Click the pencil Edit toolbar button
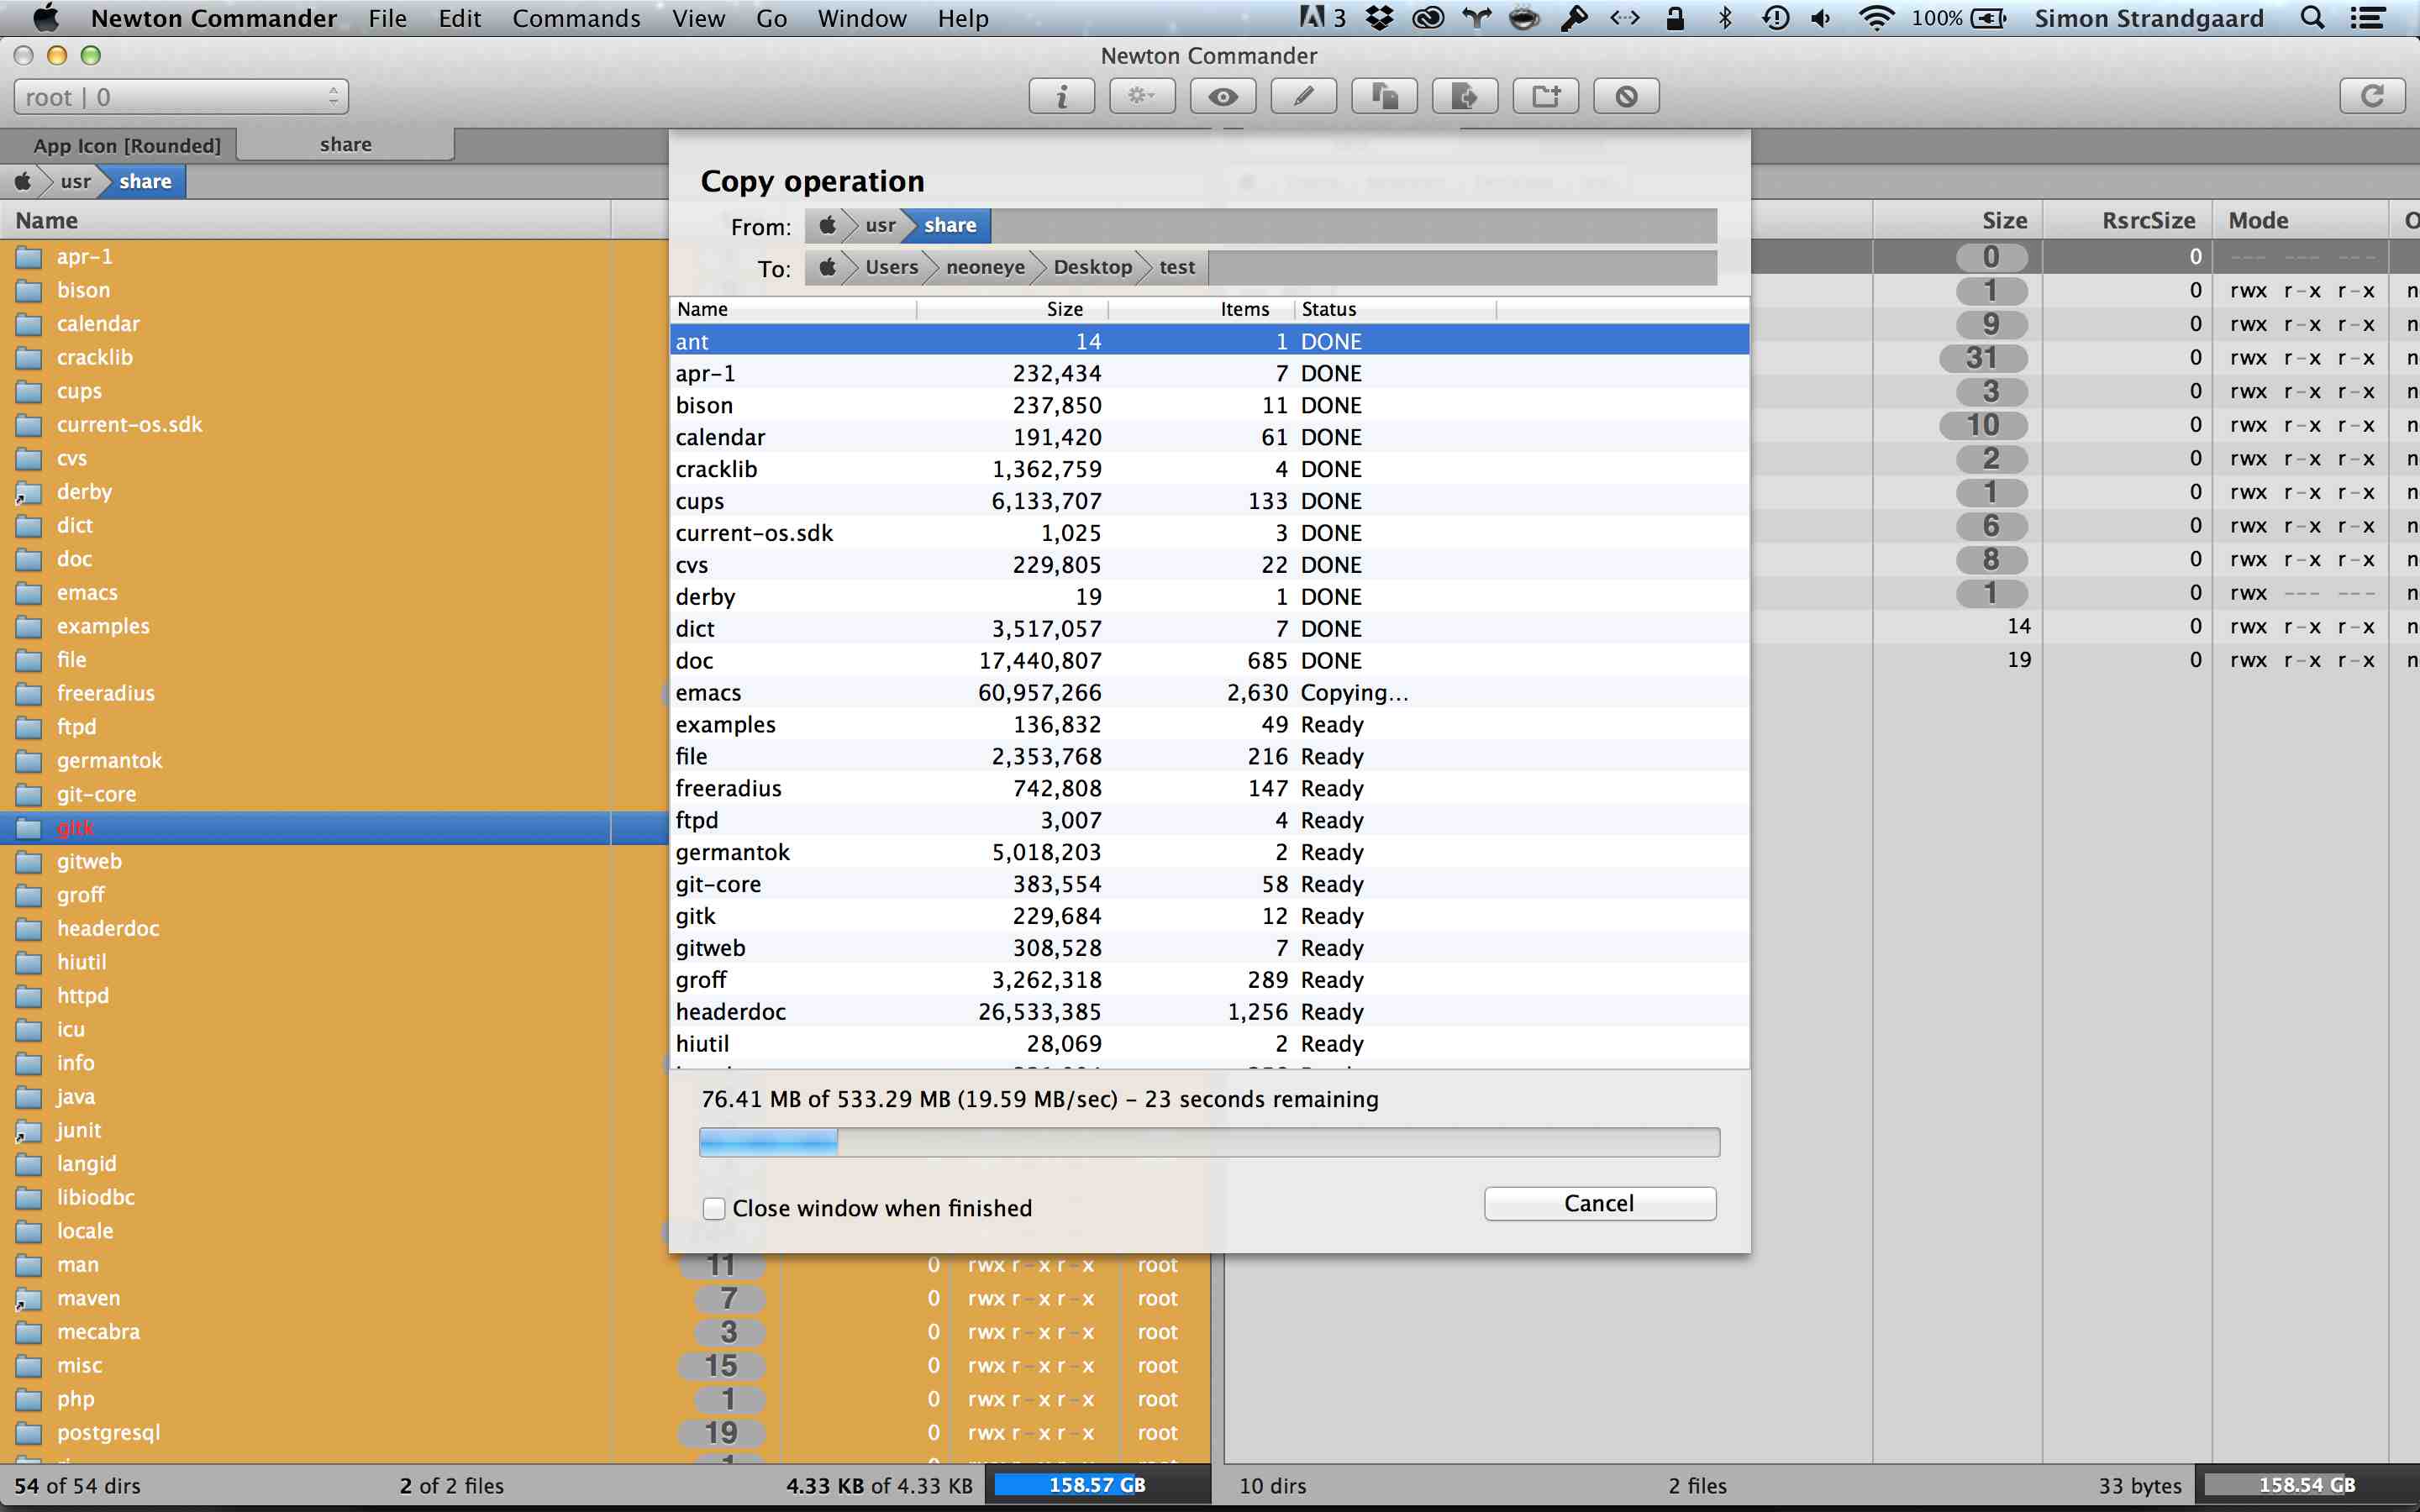The image size is (2420, 1512). point(1303,96)
